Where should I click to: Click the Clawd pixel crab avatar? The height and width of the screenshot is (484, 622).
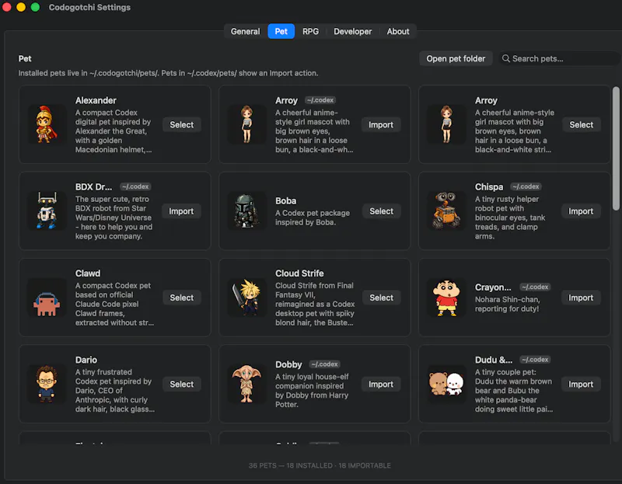(x=47, y=298)
